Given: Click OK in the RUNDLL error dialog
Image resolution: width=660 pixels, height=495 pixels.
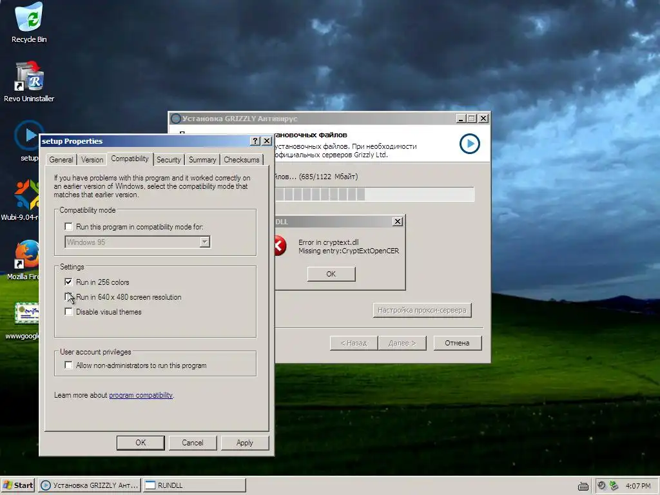Looking at the screenshot, I should [x=331, y=274].
